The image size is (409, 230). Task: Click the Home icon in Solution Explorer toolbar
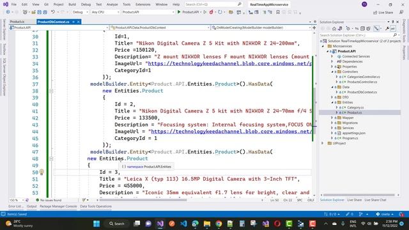(334, 28)
